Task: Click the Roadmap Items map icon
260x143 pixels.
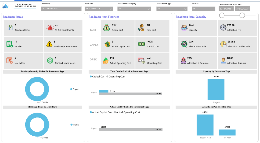Action: click(x=9, y=28)
